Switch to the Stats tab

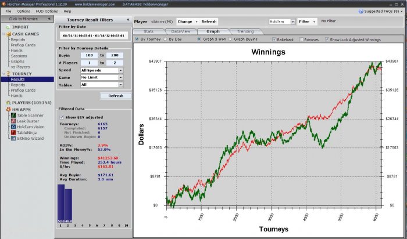tap(149, 31)
